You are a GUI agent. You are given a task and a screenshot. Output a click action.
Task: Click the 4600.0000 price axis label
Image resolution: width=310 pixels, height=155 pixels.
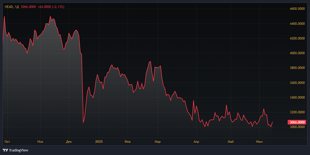pos(297,9)
